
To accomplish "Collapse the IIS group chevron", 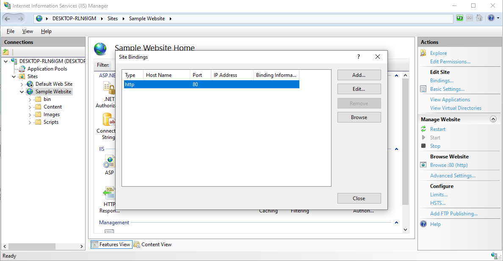I will 396,149.
